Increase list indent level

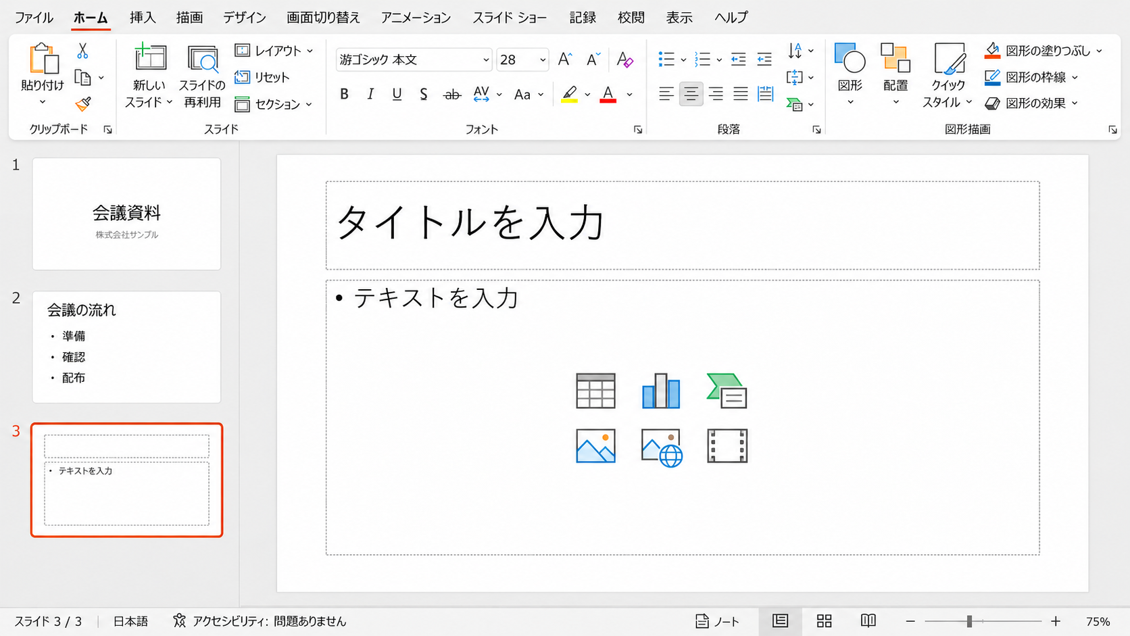[x=764, y=59]
